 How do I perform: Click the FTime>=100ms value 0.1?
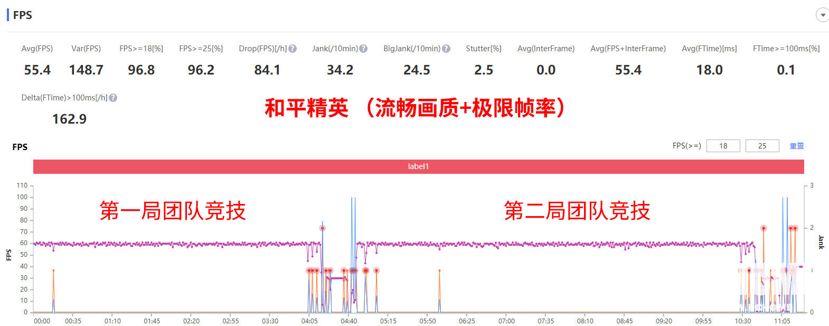click(786, 70)
